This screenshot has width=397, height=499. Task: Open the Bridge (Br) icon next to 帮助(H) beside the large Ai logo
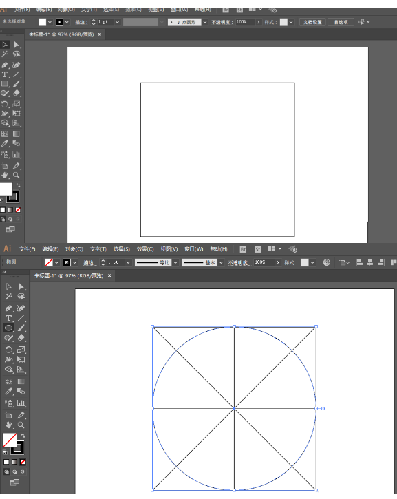243,249
